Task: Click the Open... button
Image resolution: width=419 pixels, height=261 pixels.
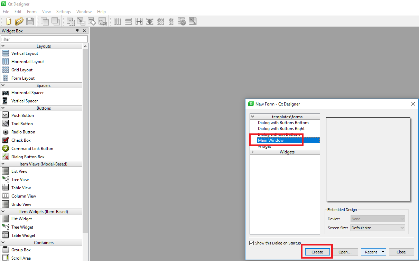Action: (345, 252)
